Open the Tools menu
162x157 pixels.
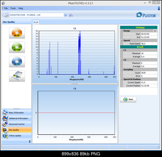tap(13, 8)
